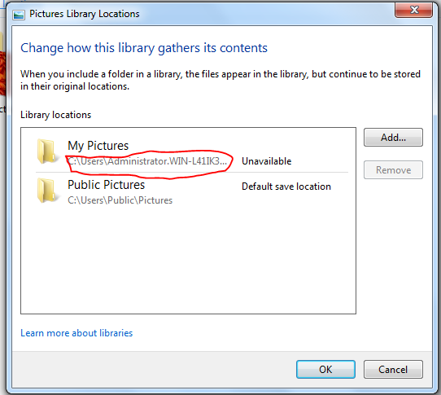Click the Library locations label
This screenshot has width=441, height=395.
pos(55,115)
